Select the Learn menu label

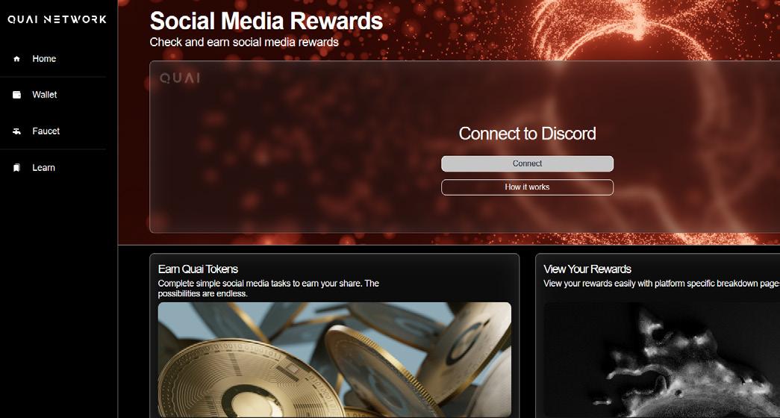44,168
